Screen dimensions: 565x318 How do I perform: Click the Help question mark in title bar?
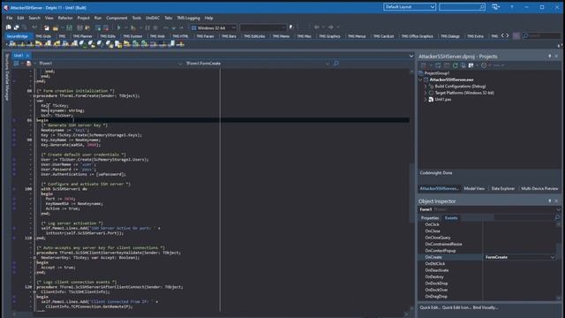pos(512,7)
